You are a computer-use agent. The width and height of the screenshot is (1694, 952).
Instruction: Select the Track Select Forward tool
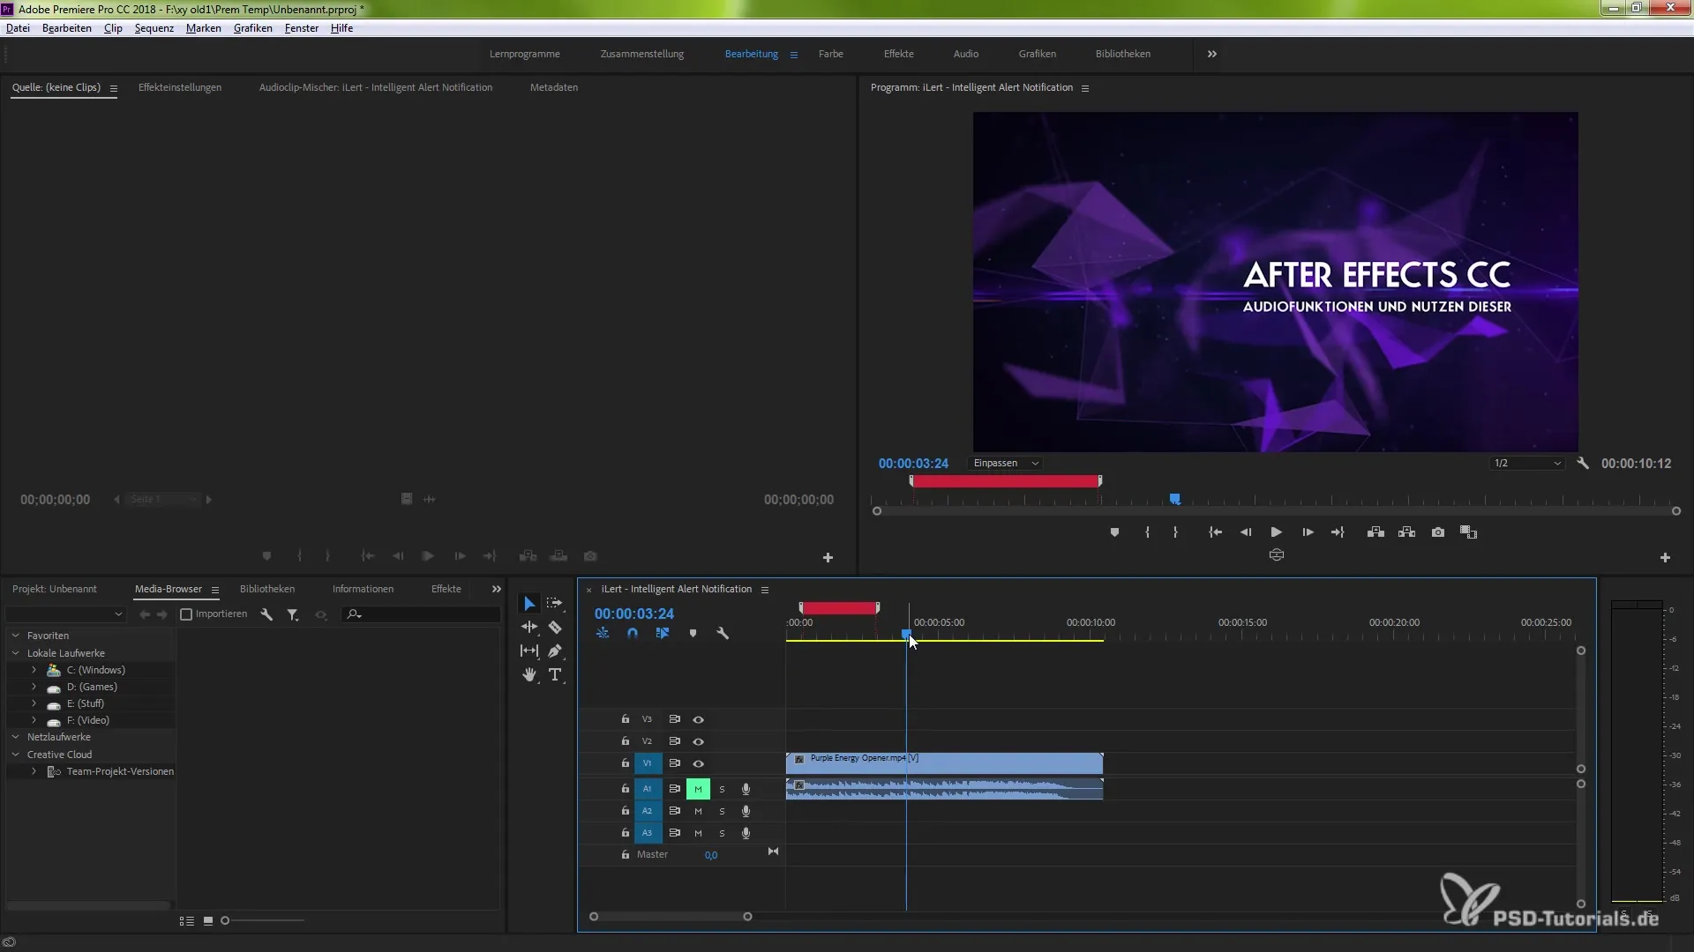coord(554,603)
